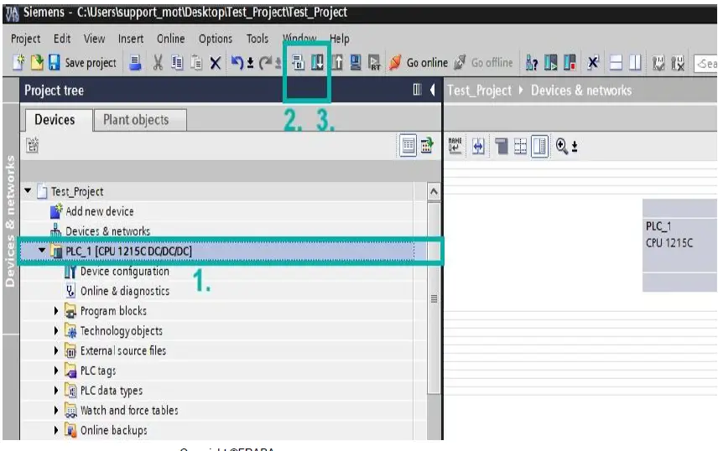Toggle the details view icon in Project tree
Image resolution: width=718 pixels, height=451 pixels.
(x=408, y=146)
